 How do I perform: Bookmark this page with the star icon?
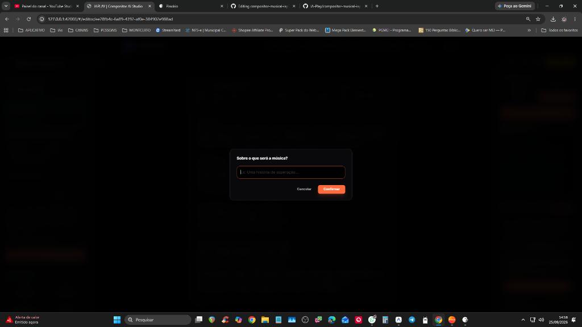pyautogui.click(x=538, y=19)
